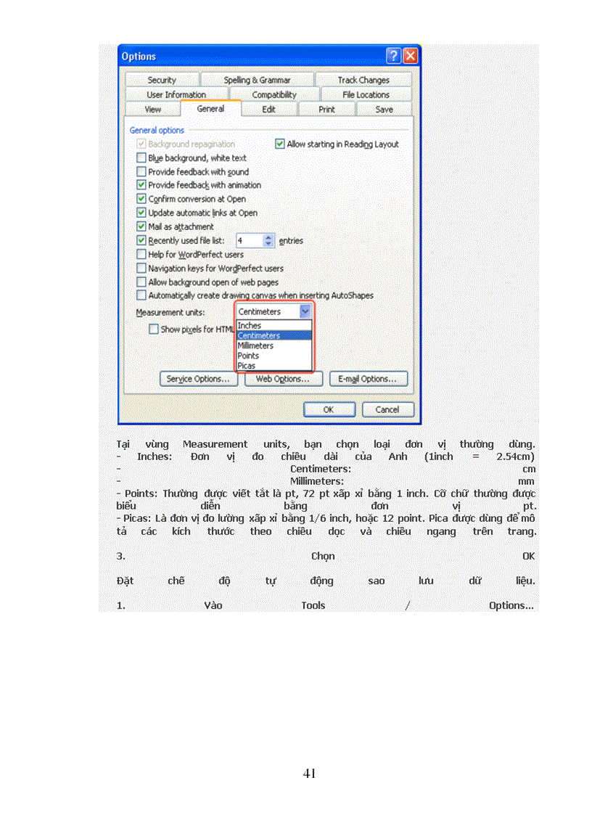The height and width of the screenshot is (815, 592).
Task: Click the OK button
Action: [x=329, y=409]
